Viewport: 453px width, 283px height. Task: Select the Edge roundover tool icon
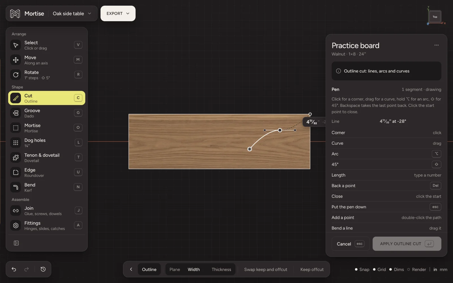[16, 172]
